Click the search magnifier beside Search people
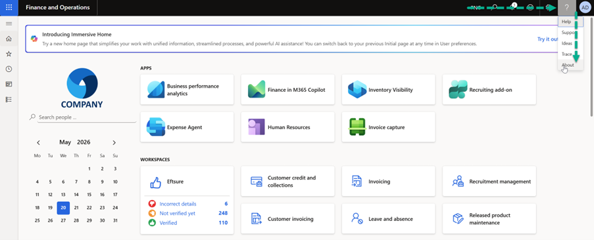The height and width of the screenshot is (240, 594). pyautogui.click(x=33, y=117)
